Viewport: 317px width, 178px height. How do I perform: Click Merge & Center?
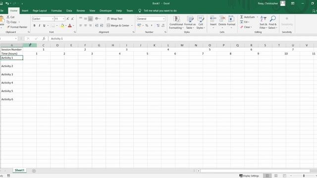(118, 25)
